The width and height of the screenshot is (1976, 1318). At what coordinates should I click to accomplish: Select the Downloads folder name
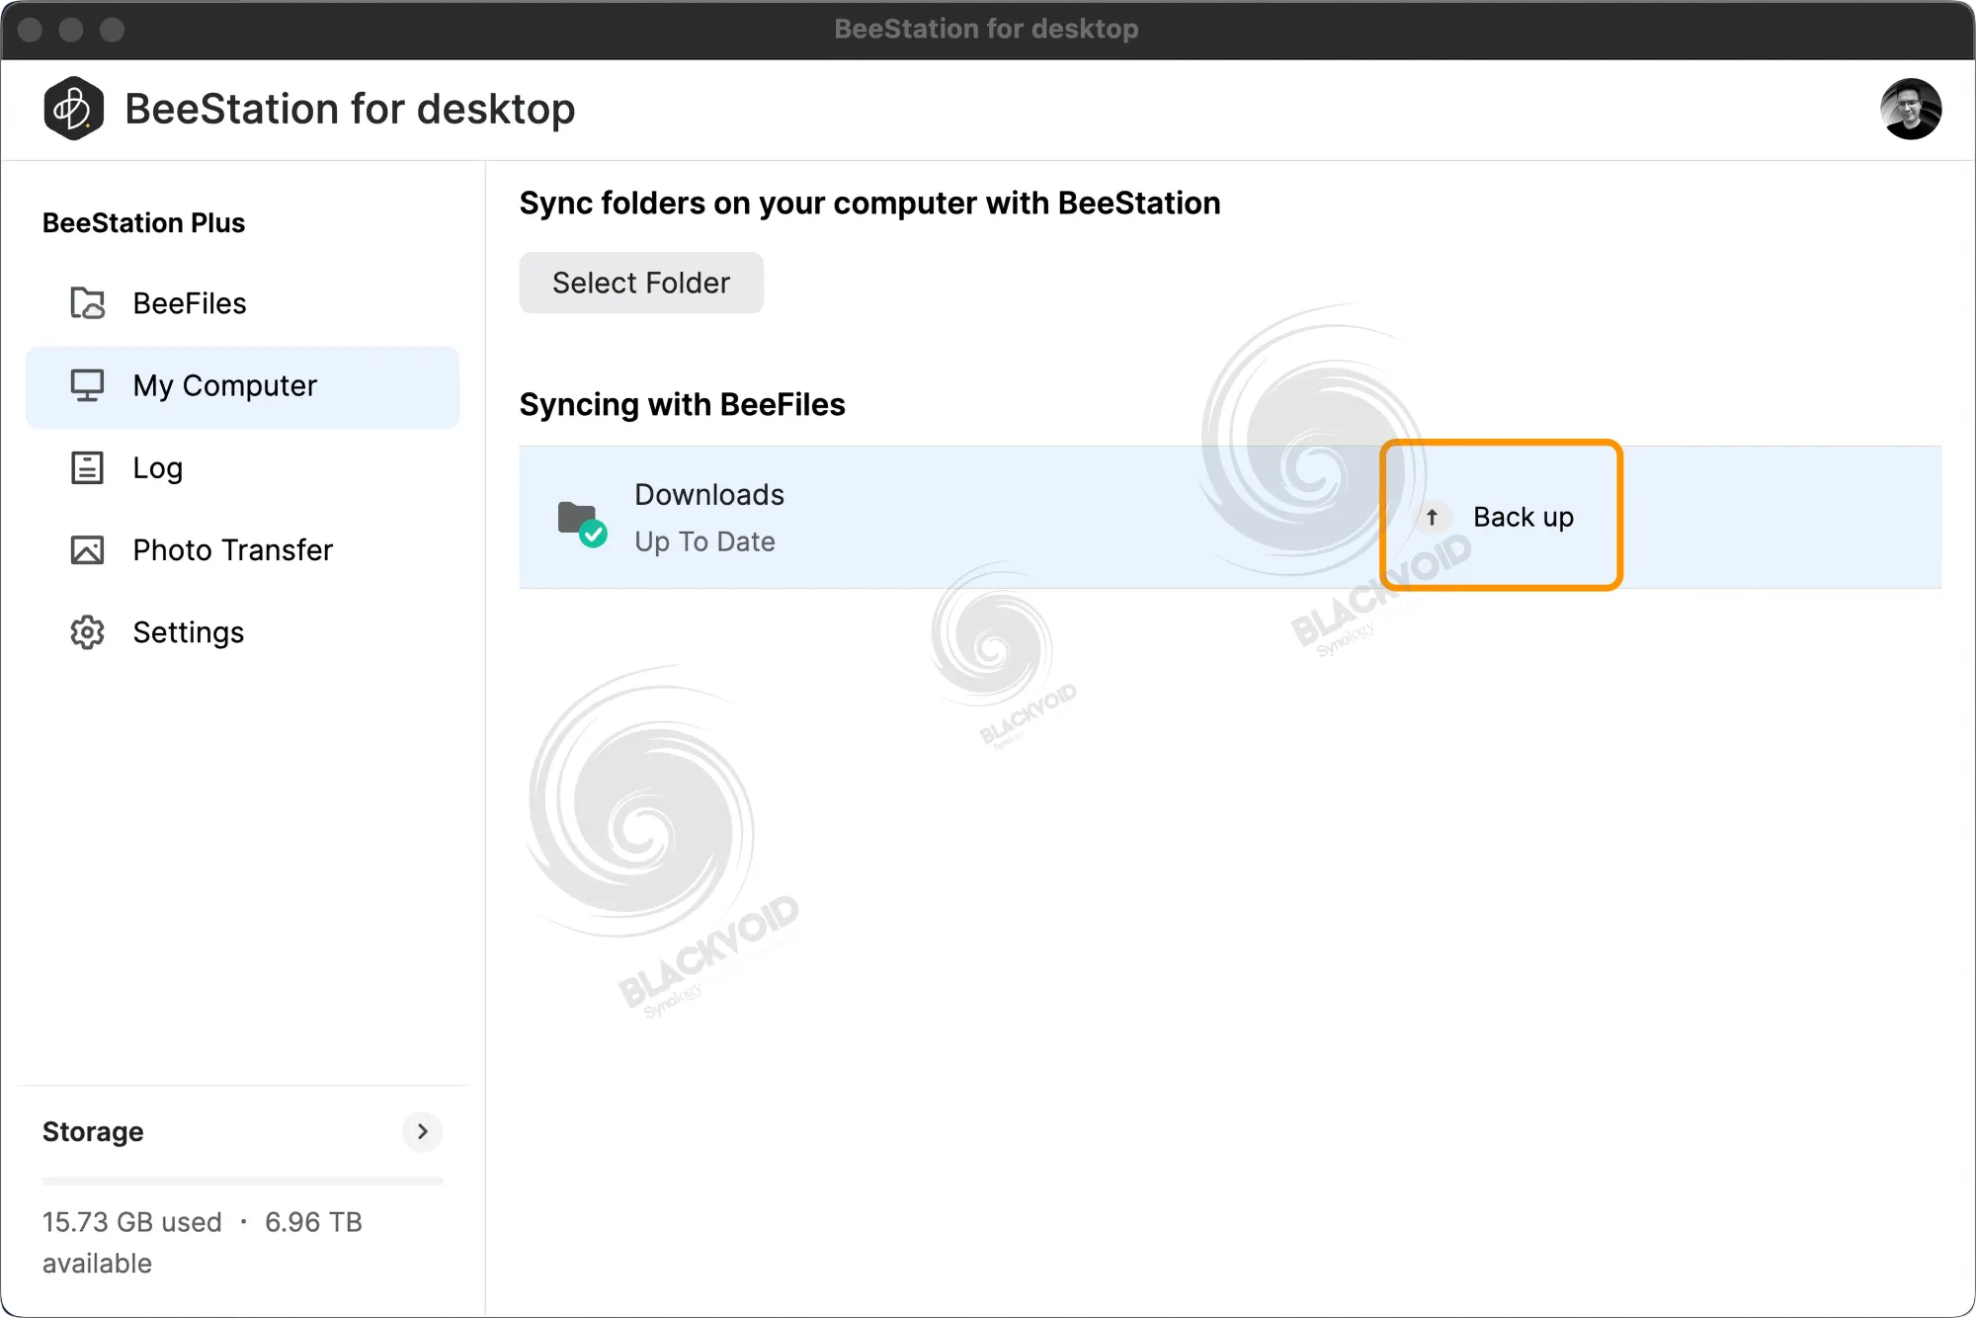coord(709,494)
